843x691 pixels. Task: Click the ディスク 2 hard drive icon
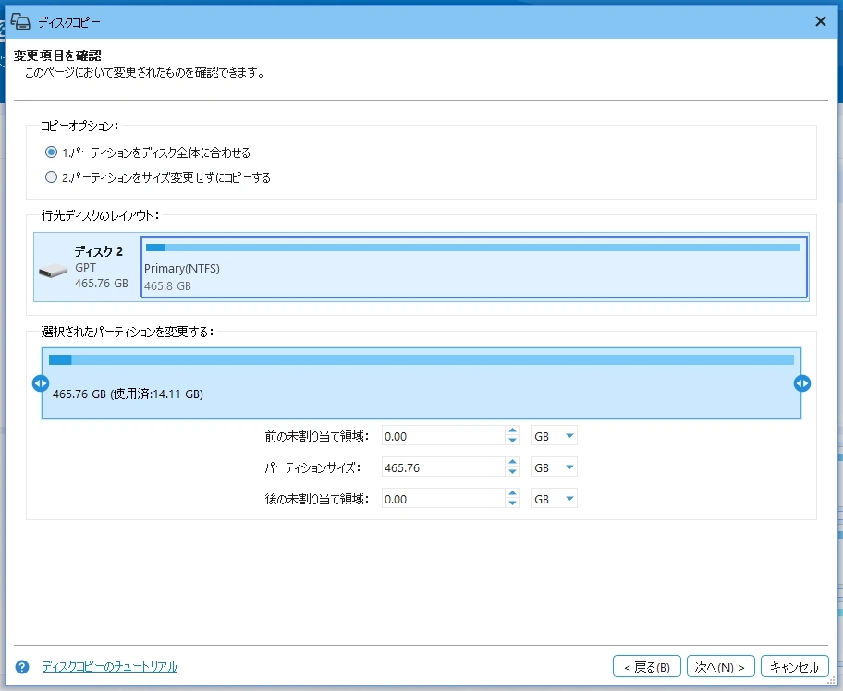[54, 271]
